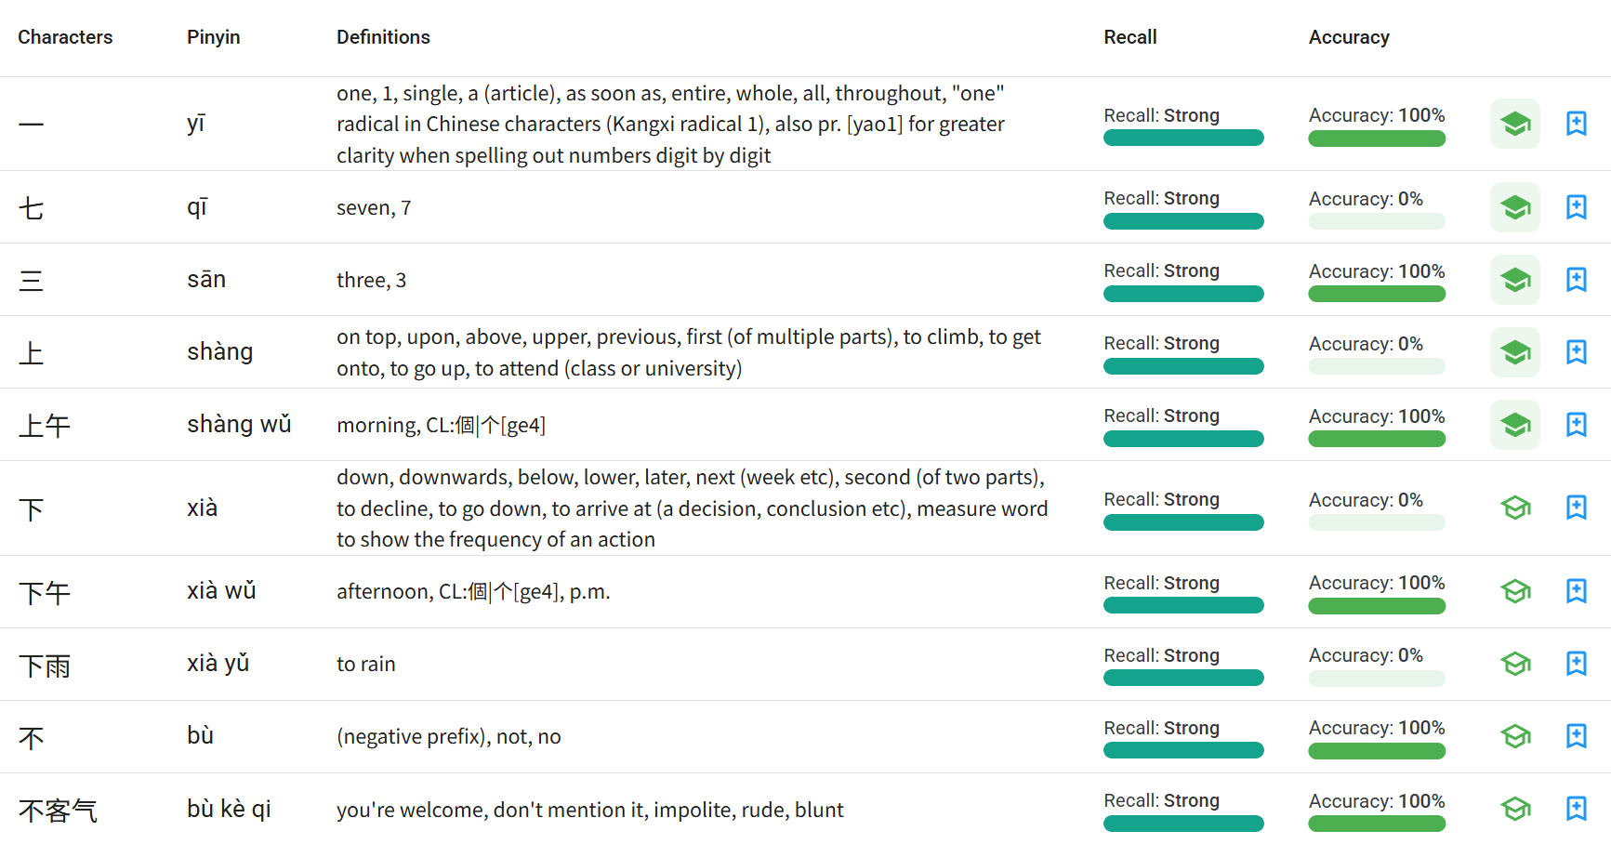Bookmark the character 一
The height and width of the screenshot is (844, 1611).
[x=1577, y=124]
